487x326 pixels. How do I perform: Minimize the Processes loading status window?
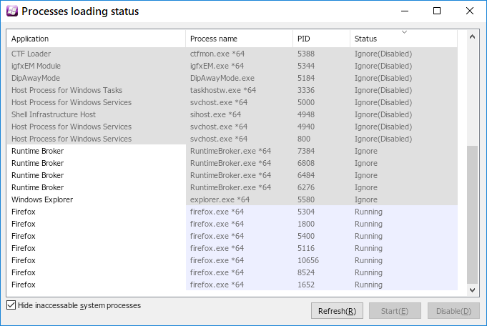(x=404, y=11)
